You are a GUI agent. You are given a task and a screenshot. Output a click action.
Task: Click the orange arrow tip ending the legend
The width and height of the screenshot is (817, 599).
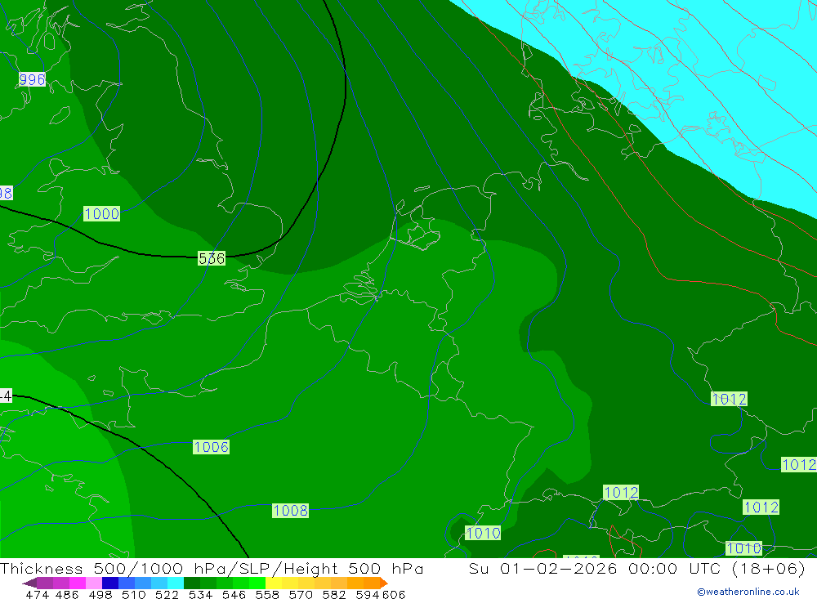coord(384,583)
